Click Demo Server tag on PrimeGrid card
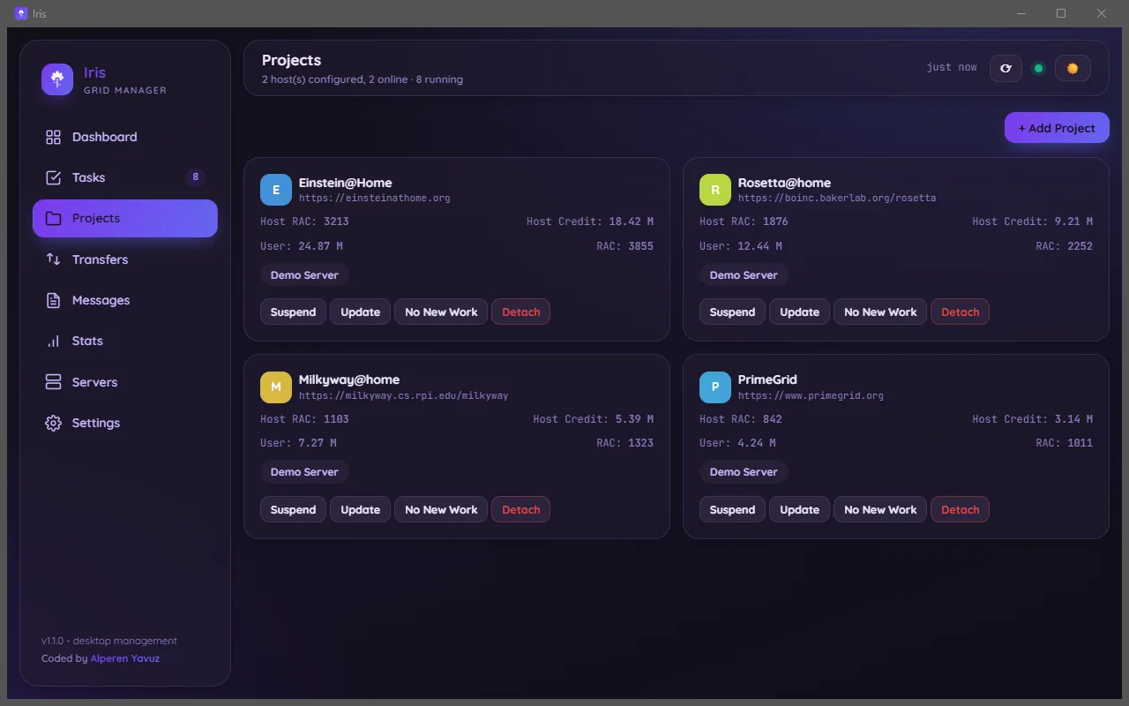The image size is (1129, 706). point(744,471)
